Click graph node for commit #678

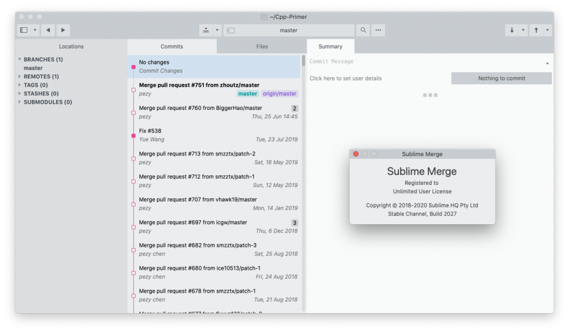pos(133,296)
